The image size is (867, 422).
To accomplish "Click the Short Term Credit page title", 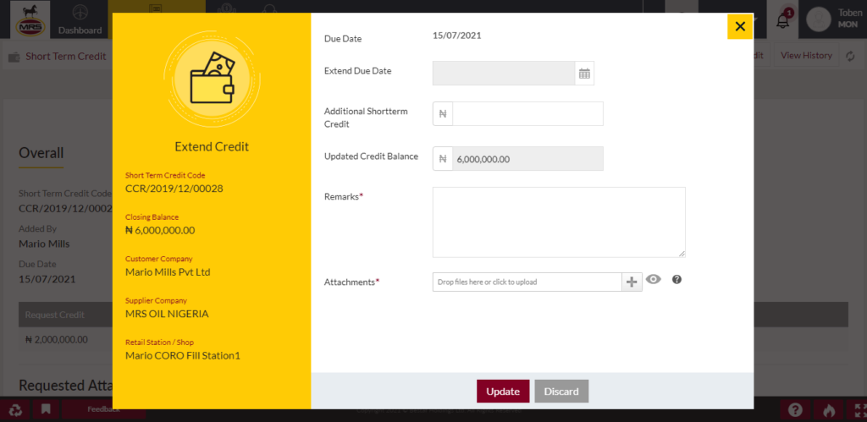I will point(66,57).
